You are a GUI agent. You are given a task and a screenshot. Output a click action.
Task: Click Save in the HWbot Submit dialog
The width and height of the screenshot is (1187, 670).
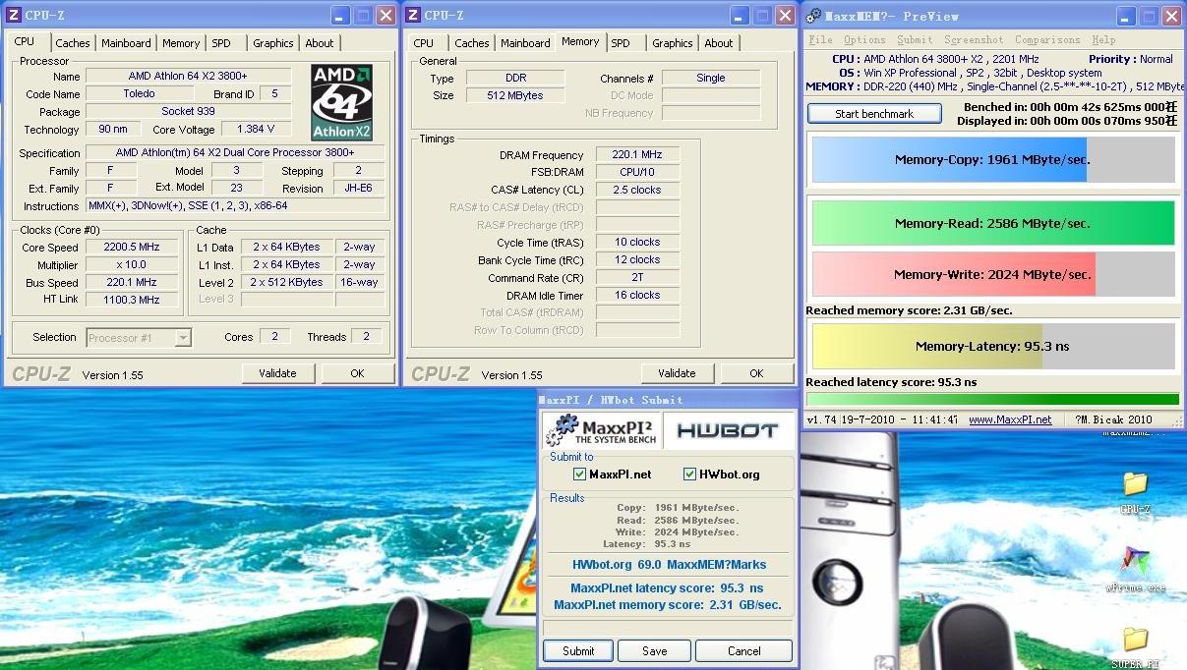pos(655,651)
